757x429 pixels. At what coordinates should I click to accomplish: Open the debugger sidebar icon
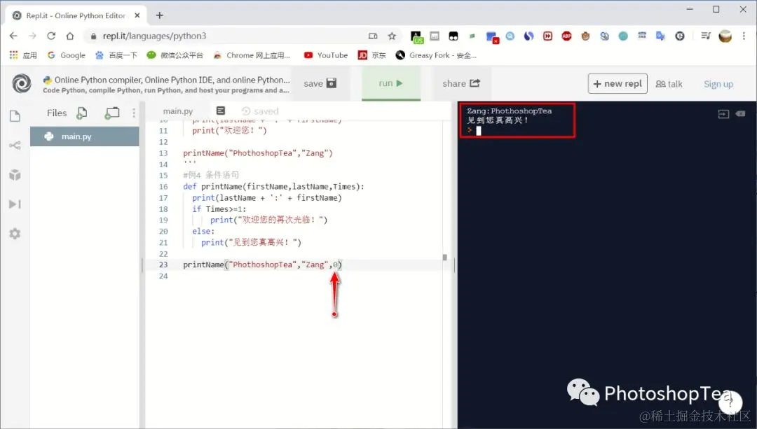coord(15,204)
